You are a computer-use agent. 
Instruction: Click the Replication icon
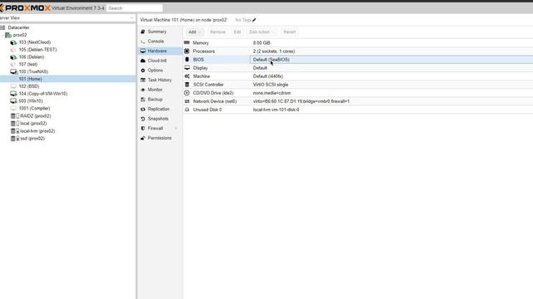pyautogui.click(x=142, y=109)
